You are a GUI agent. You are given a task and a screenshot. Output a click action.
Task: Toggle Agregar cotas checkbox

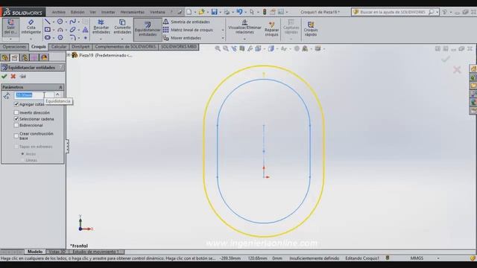[x=16, y=104]
